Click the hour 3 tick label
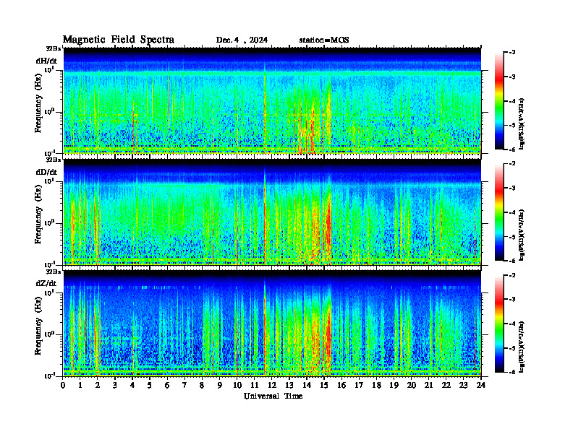Image resolution: width=573 pixels, height=442 pixels. pos(115,386)
